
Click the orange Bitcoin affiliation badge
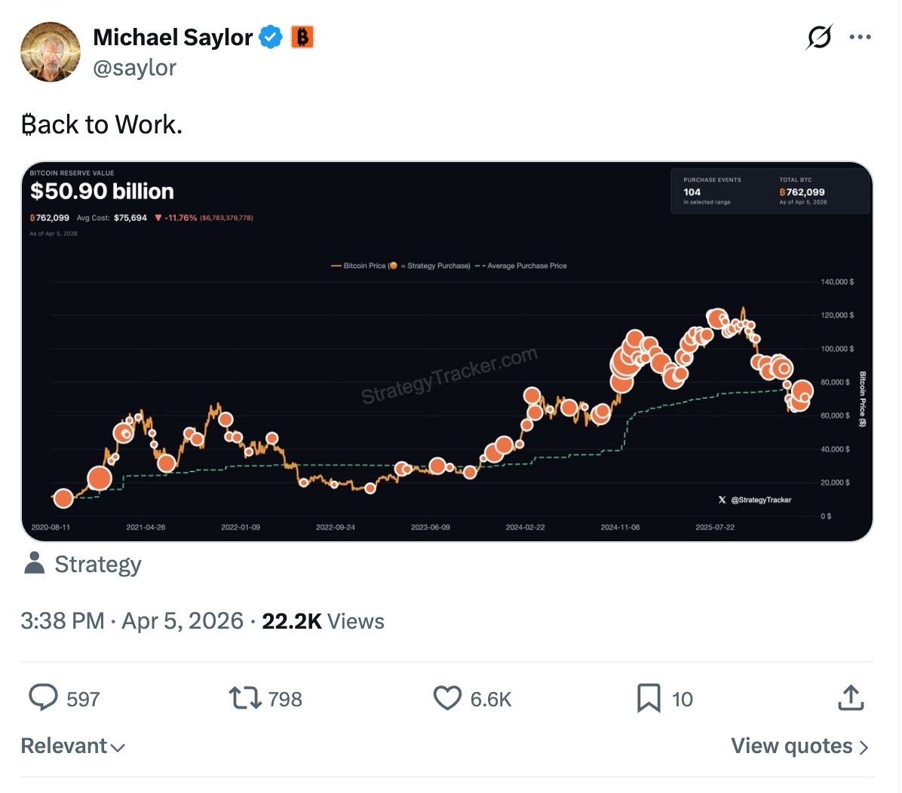point(302,37)
